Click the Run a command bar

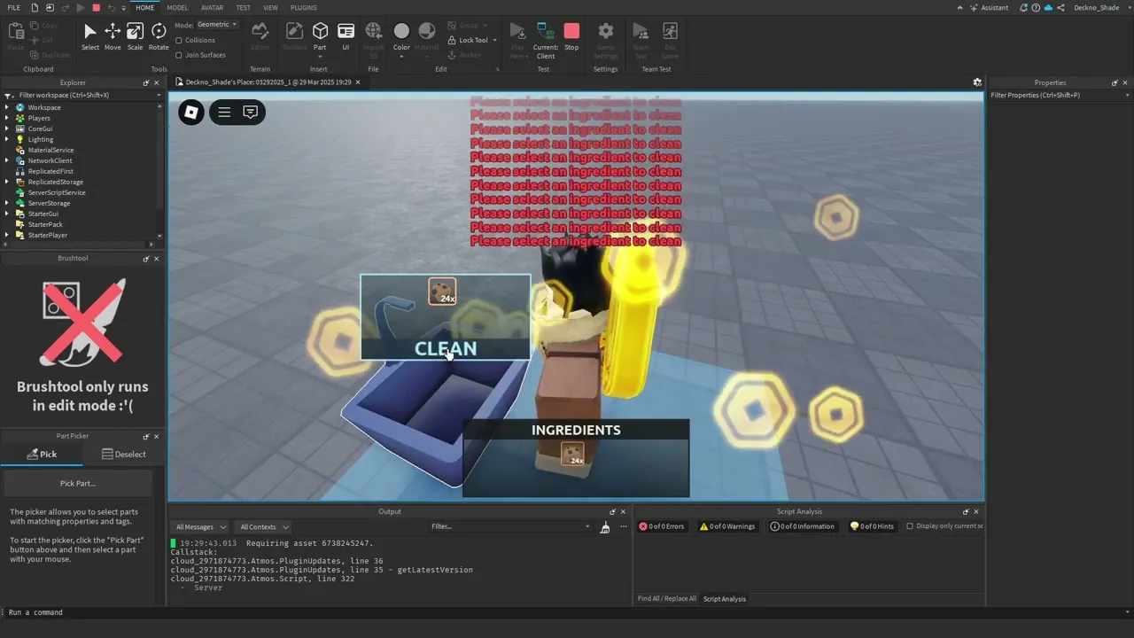tap(567, 612)
